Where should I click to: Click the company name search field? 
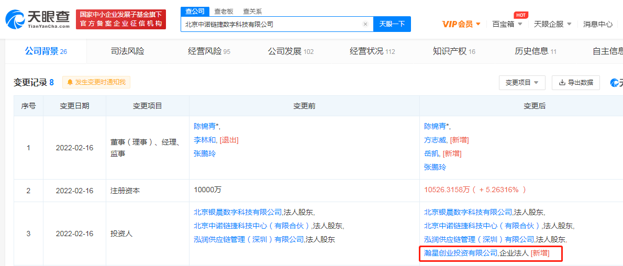coord(271,24)
